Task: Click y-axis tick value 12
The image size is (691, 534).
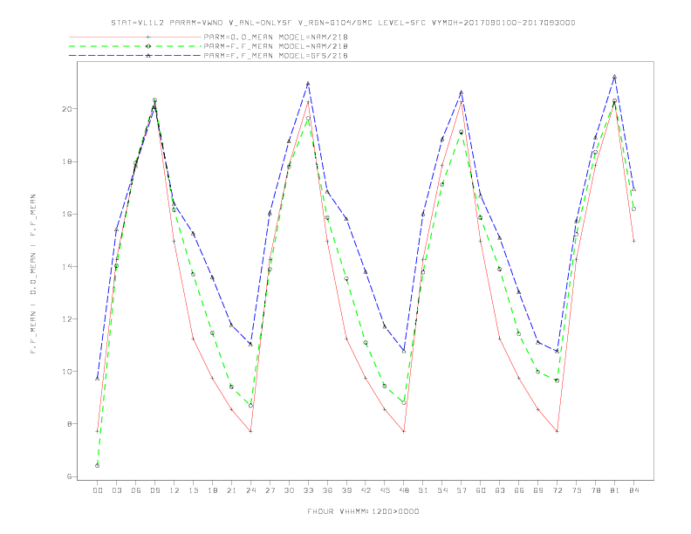Action: [x=66, y=319]
